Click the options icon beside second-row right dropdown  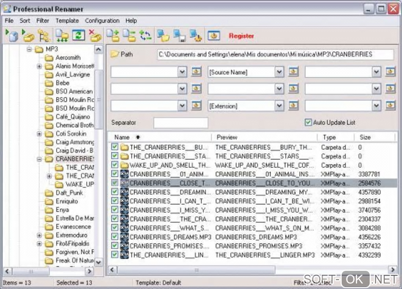pyautogui.click(x=391, y=88)
